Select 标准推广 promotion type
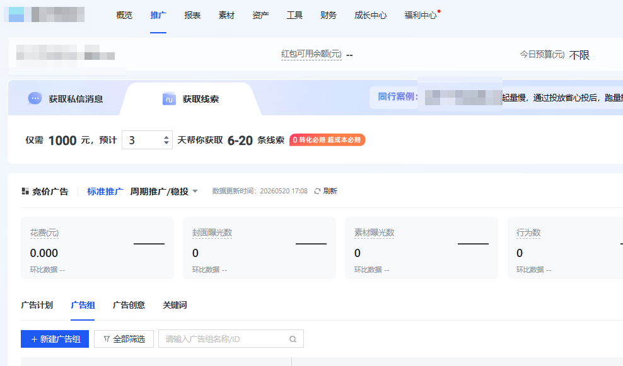Viewport: 623px width, 366px height. click(105, 192)
